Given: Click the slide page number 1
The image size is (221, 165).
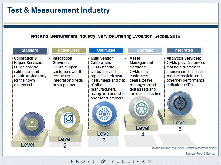Looking at the screenshot, I should (x=217, y=163).
